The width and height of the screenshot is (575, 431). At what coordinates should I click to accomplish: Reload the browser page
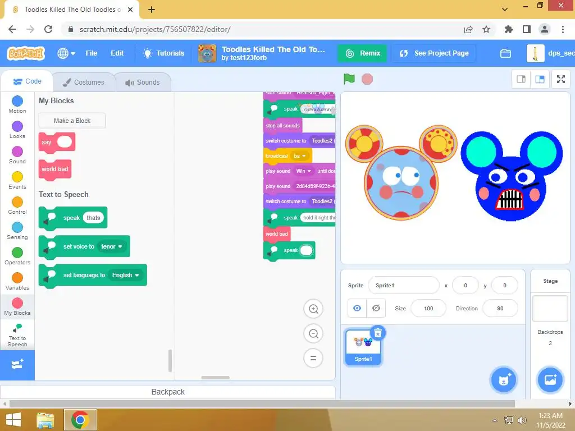pyautogui.click(x=48, y=29)
